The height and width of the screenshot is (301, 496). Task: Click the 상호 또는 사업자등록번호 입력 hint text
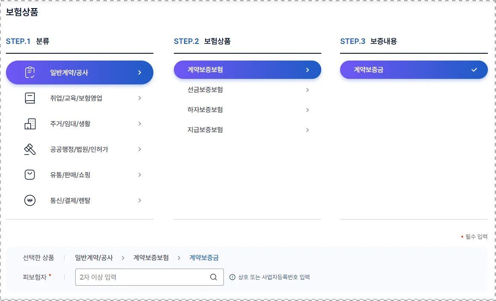(274, 277)
